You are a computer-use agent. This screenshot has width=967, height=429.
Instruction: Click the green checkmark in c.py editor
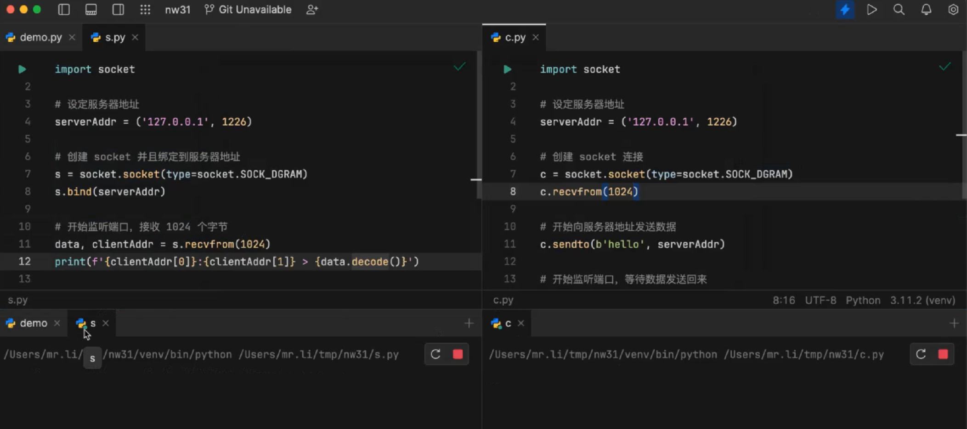click(x=944, y=67)
